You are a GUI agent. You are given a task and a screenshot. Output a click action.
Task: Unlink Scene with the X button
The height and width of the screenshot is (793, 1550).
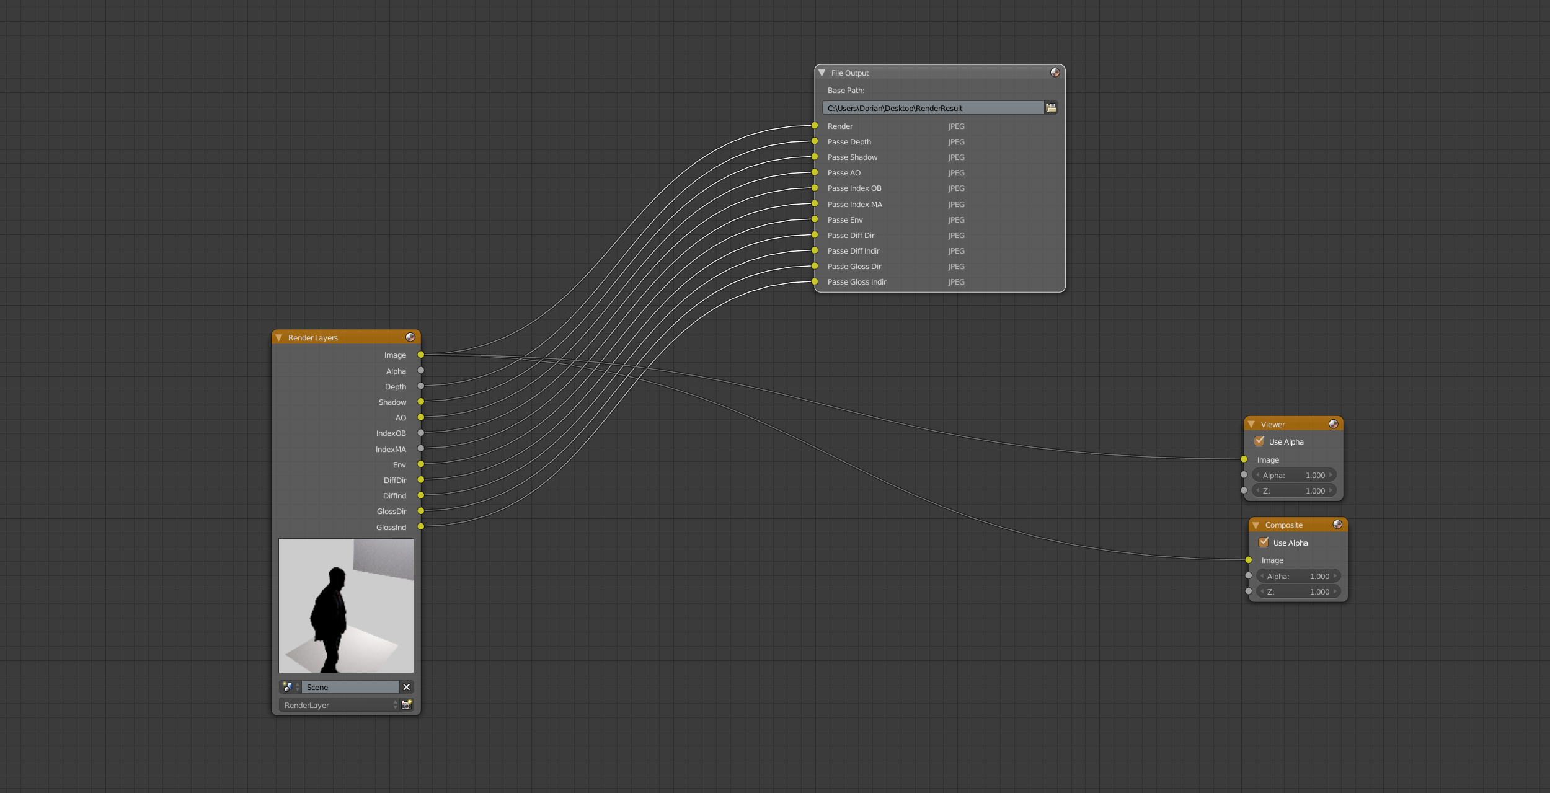(407, 687)
